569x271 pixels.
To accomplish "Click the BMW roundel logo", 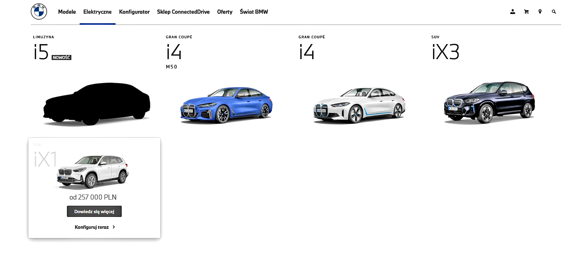I will pyautogui.click(x=39, y=12).
